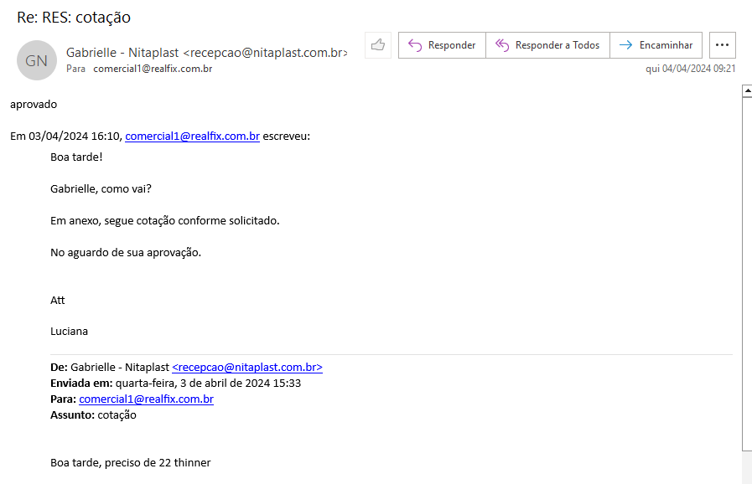This screenshot has width=752, height=484.
Task: Click the word 'aprovado' in message body
Action: point(34,105)
